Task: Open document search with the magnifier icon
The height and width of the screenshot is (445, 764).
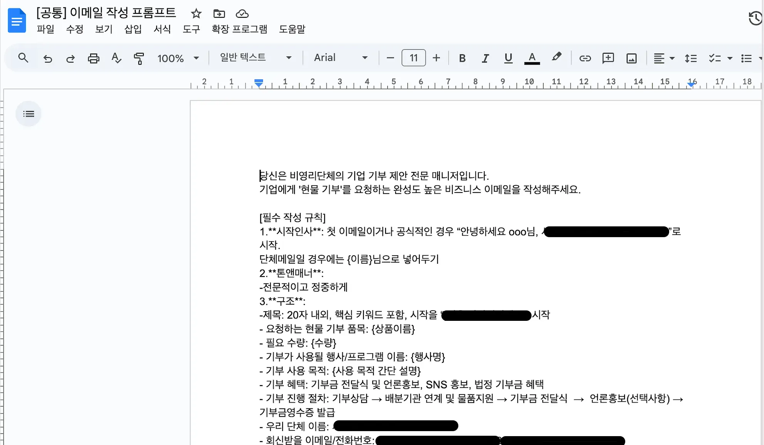Action: (23, 58)
